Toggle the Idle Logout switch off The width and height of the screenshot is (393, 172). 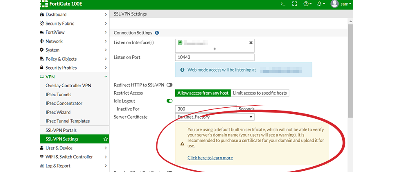point(169,101)
